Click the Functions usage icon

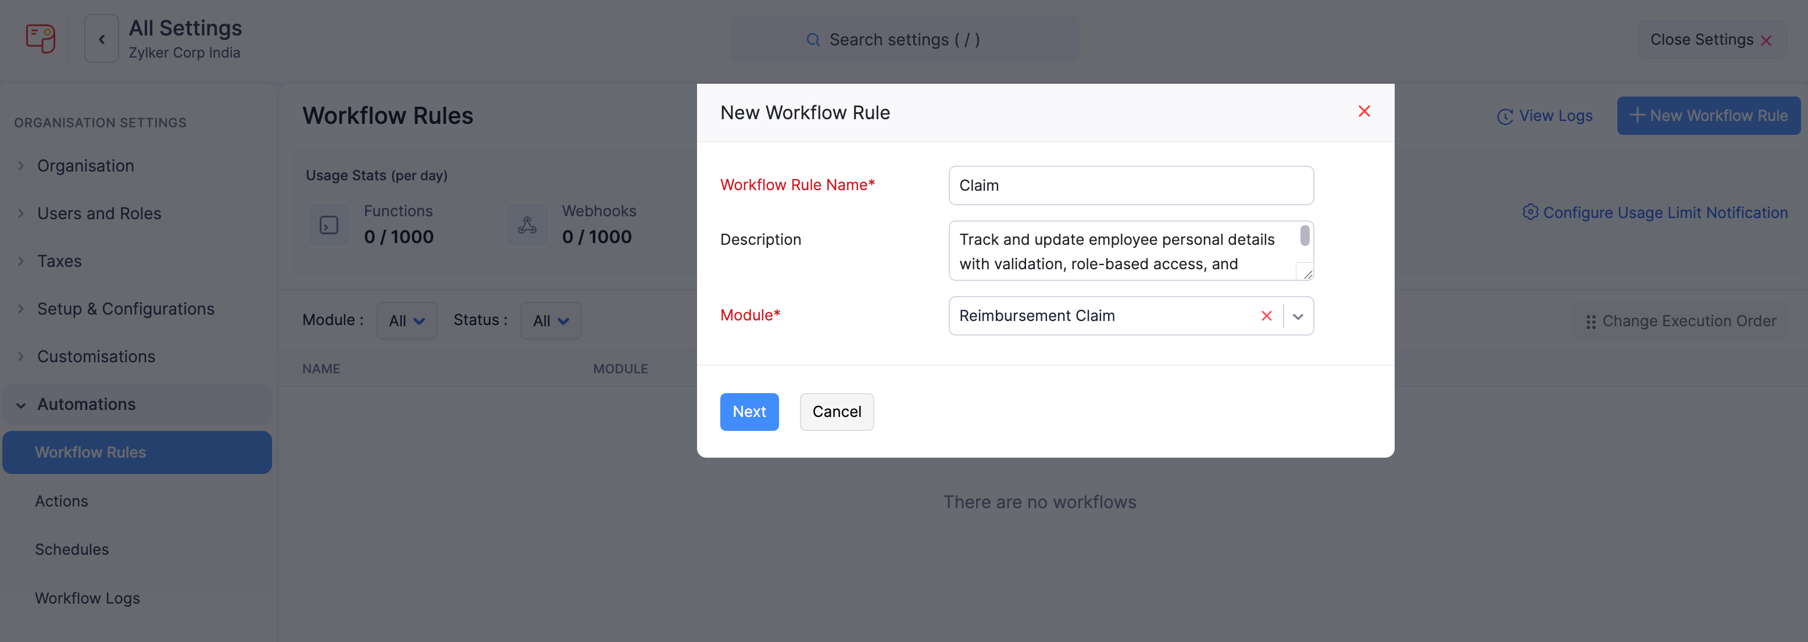tap(329, 226)
